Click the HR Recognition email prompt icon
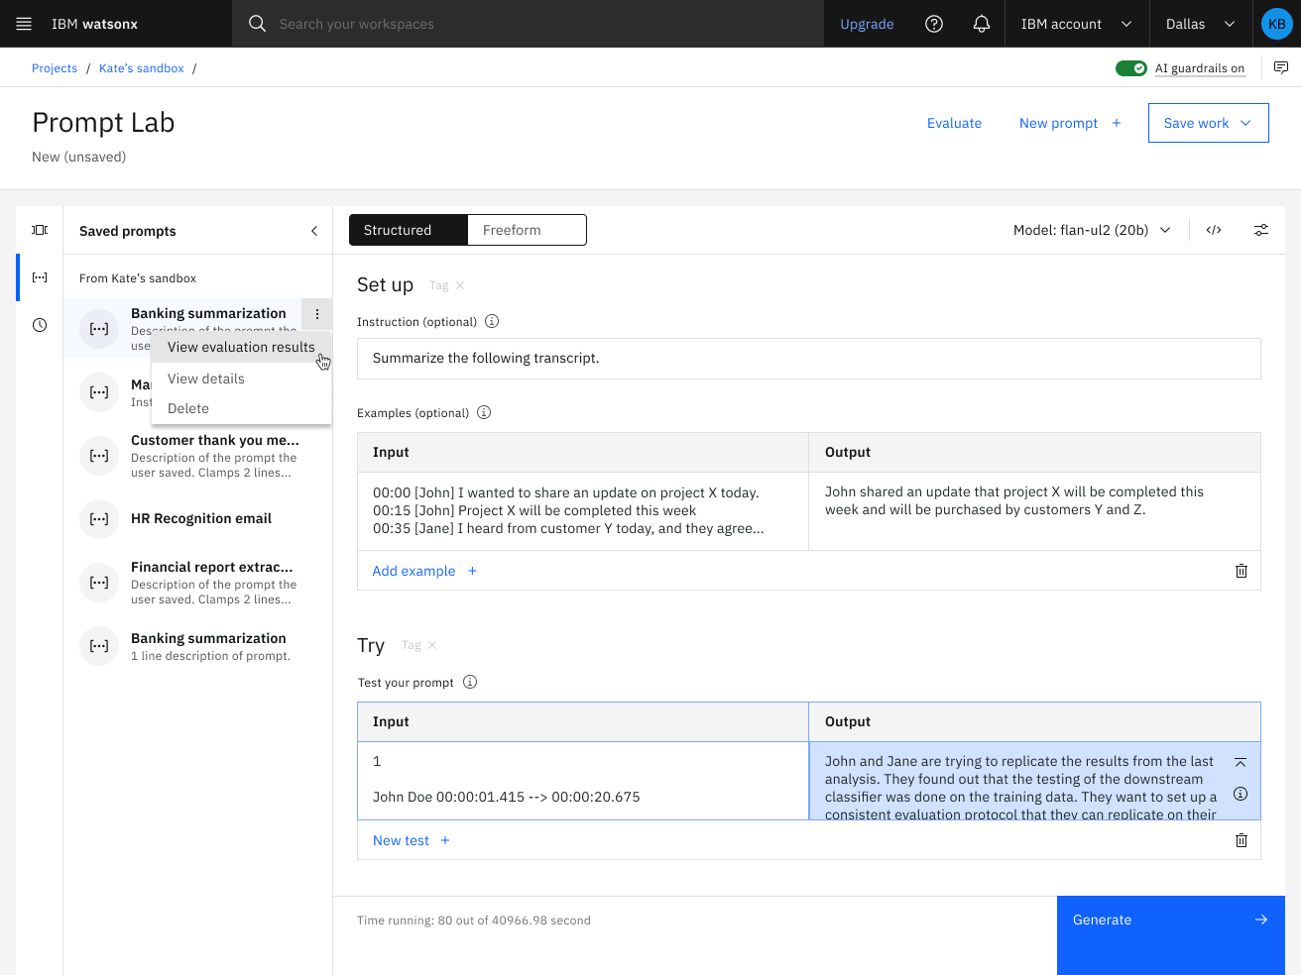1301x975 pixels. click(x=99, y=519)
